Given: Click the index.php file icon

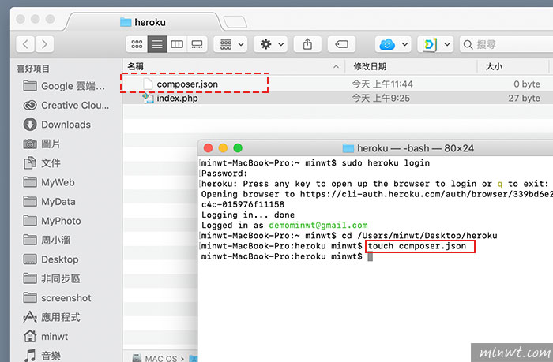Looking at the screenshot, I should (x=148, y=98).
